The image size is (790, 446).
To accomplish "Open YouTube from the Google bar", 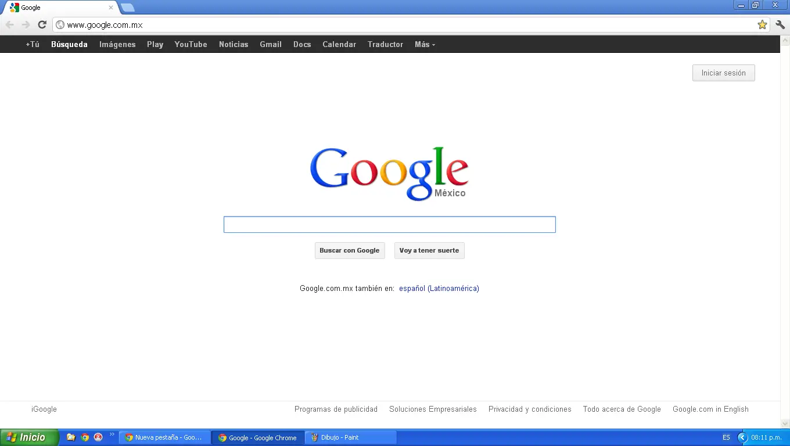I will click(191, 44).
